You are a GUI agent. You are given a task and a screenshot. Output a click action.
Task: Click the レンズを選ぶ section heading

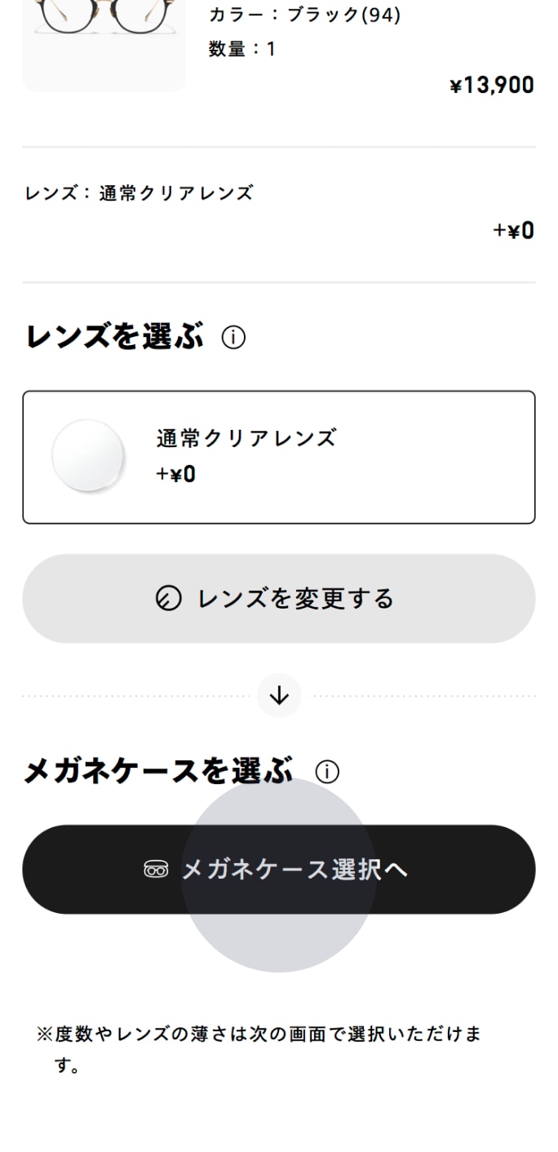pos(114,337)
